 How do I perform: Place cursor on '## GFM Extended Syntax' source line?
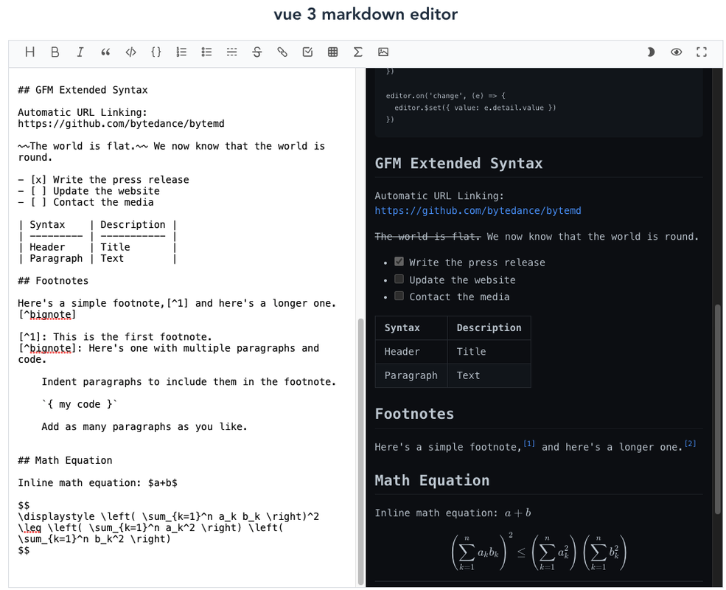(x=83, y=90)
